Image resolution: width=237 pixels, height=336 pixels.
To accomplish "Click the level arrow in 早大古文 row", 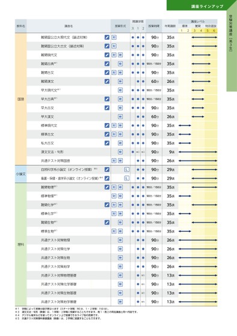I will tap(198, 108).
